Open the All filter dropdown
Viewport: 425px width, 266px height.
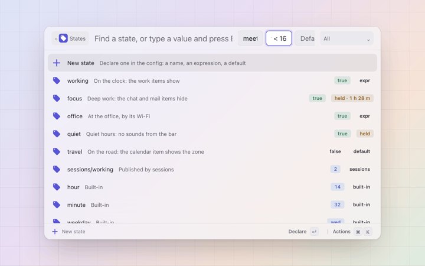pos(346,38)
